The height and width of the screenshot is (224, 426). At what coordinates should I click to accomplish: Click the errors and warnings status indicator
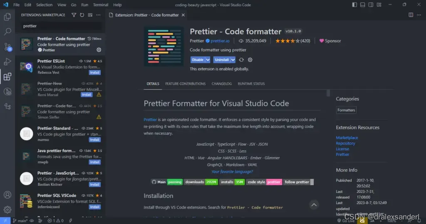point(55,221)
